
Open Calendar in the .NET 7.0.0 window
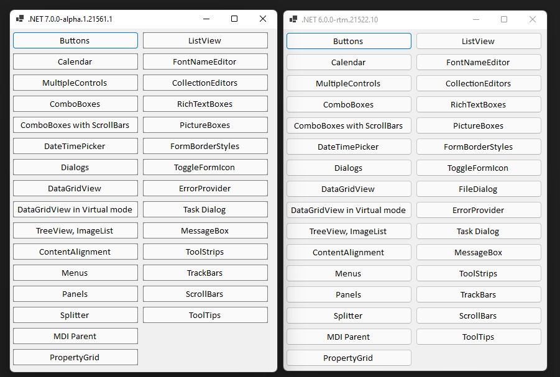click(75, 61)
